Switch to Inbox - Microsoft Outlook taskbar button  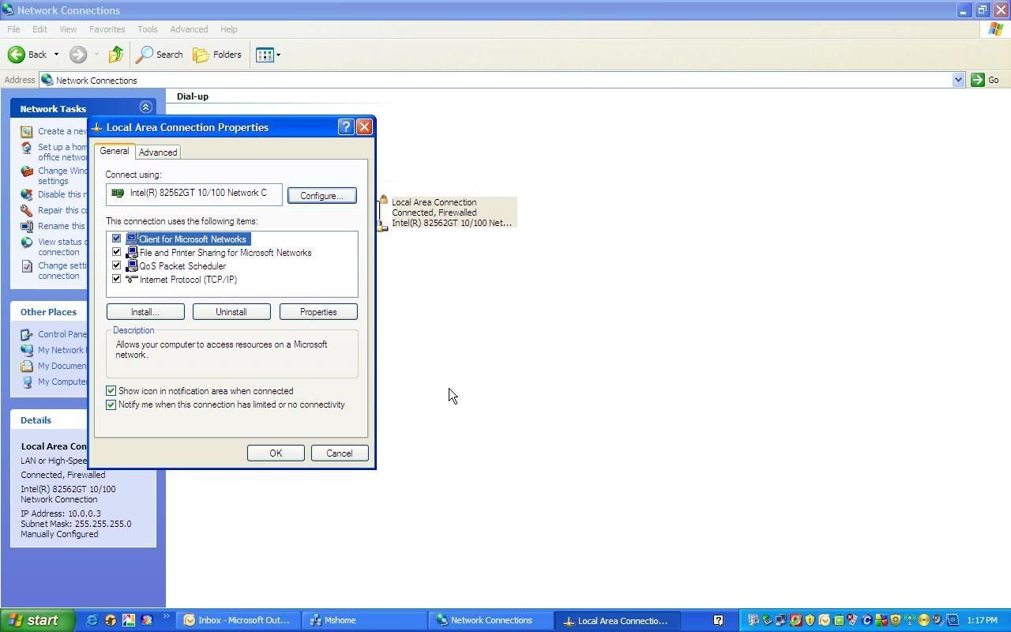[x=239, y=620]
